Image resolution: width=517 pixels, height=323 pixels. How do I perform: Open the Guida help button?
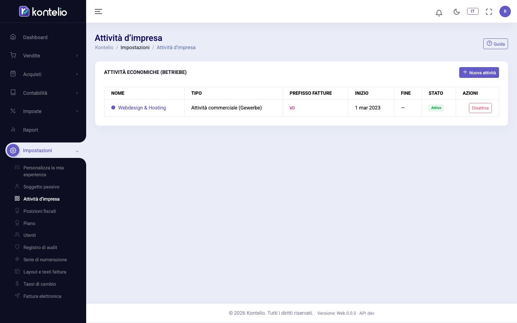(x=495, y=44)
